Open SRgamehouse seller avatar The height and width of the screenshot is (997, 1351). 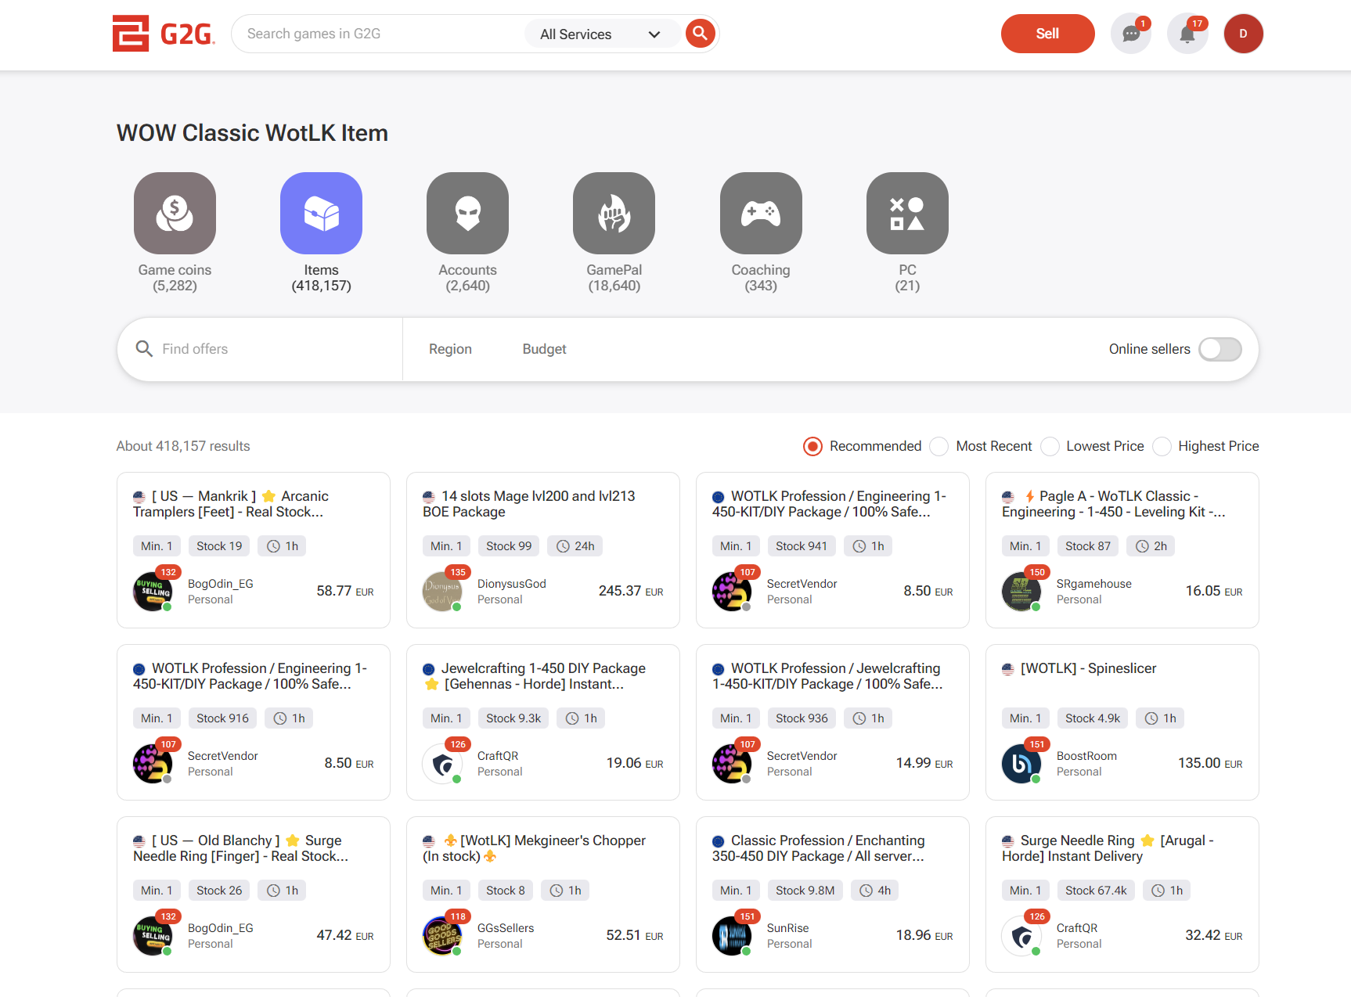pyautogui.click(x=1021, y=591)
